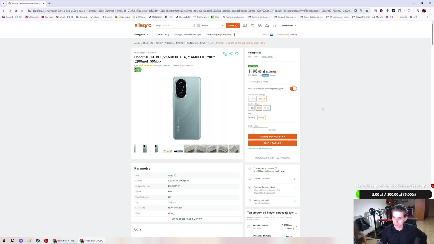Open YouTube bookmark

point(47,17)
